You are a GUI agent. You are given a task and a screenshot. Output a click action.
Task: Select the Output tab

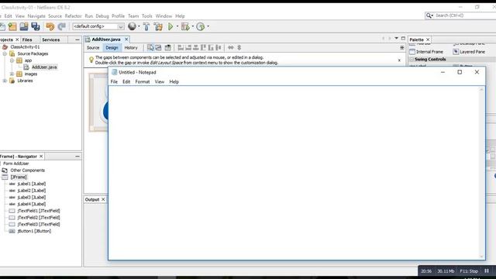(x=92, y=200)
